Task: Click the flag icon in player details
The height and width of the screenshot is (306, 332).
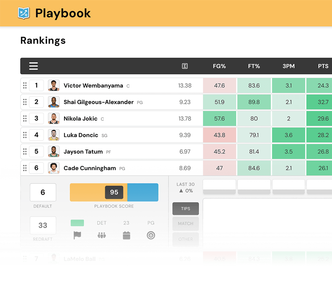Action: click(x=77, y=235)
